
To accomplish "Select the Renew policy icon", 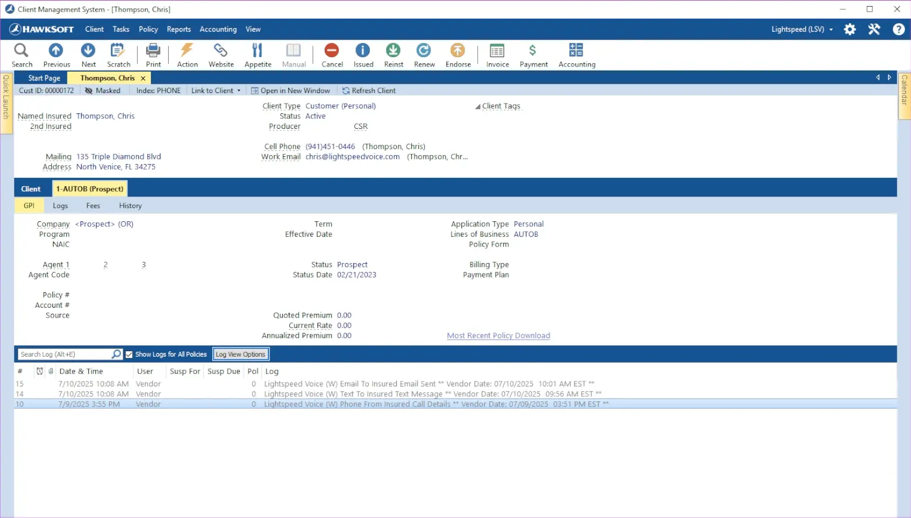I will pyautogui.click(x=424, y=54).
